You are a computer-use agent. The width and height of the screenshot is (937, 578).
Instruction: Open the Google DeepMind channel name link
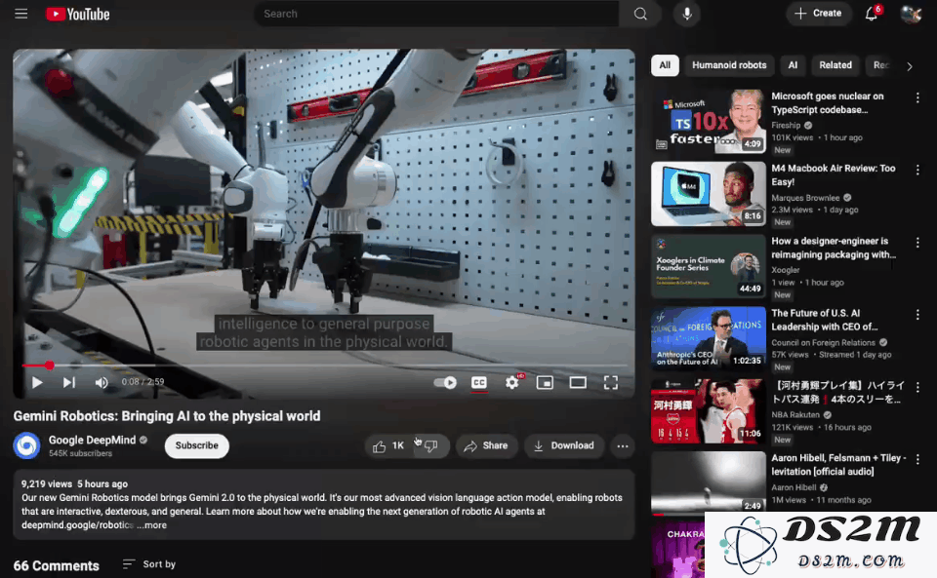click(x=92, y=441)
